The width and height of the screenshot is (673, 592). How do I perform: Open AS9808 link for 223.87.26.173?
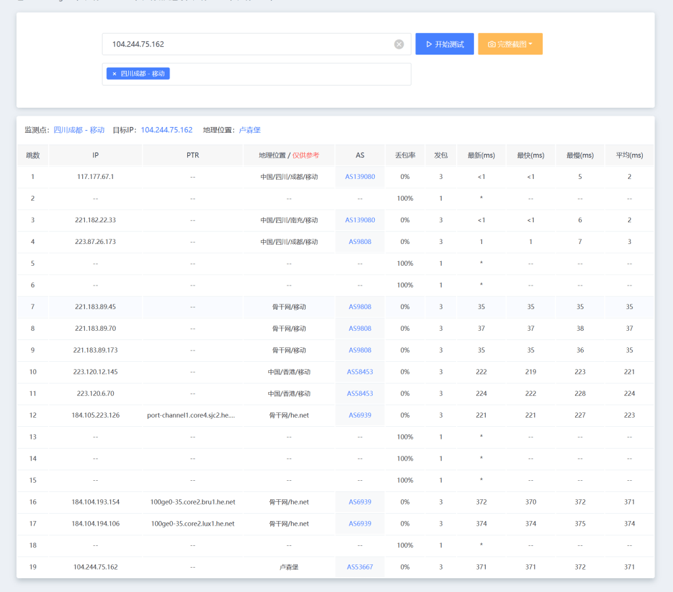click(x=360, y=241)
